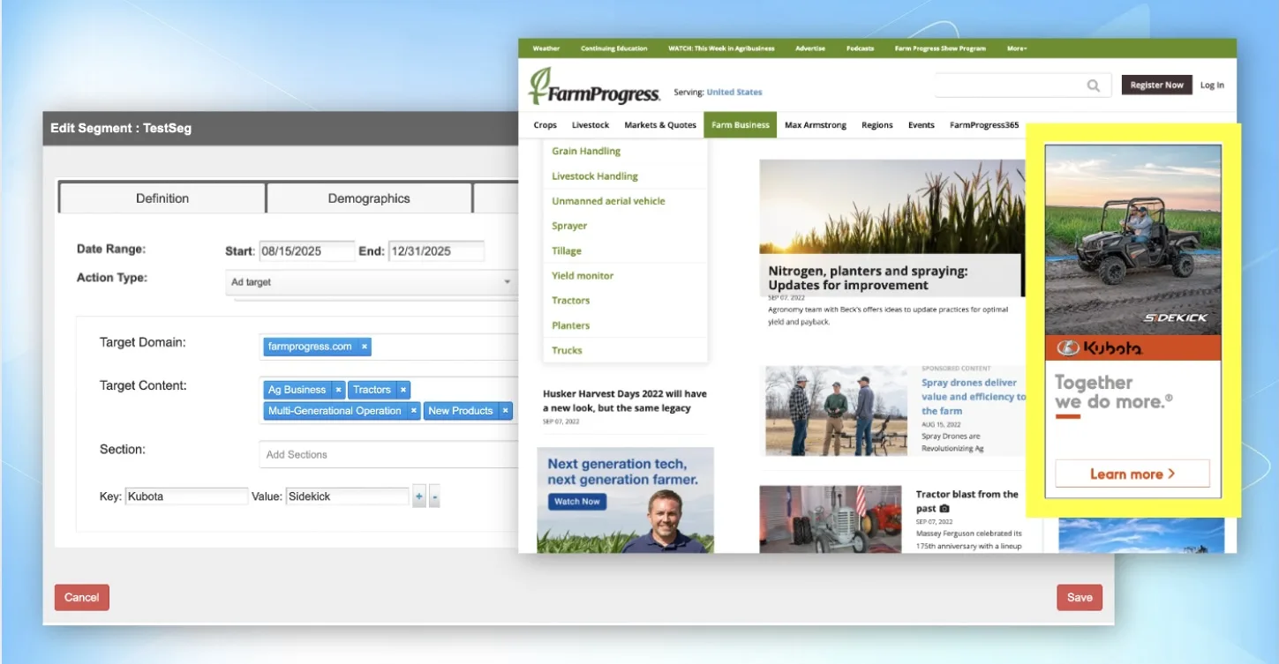The height and width of the screenshot is (664, 1279).
Task: Switch to the Demographics tab
Action: point(369,198)
